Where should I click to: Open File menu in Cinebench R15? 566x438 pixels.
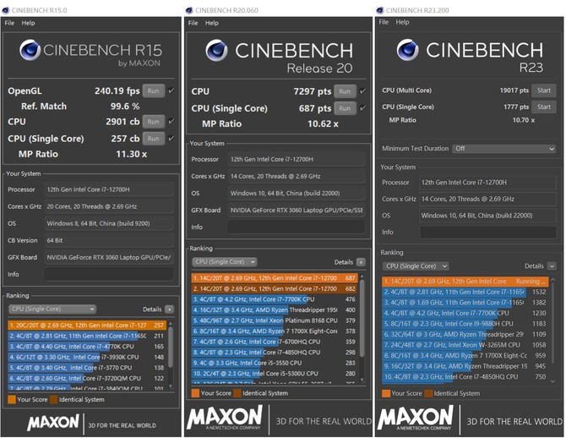[x=9, y=23]
